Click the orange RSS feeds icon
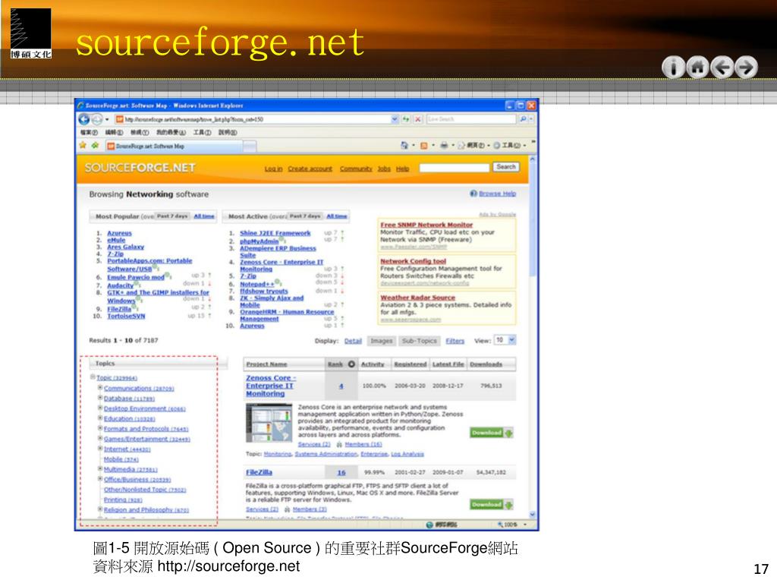The height and width of the screenshot is (583, 777). point(423,146)
